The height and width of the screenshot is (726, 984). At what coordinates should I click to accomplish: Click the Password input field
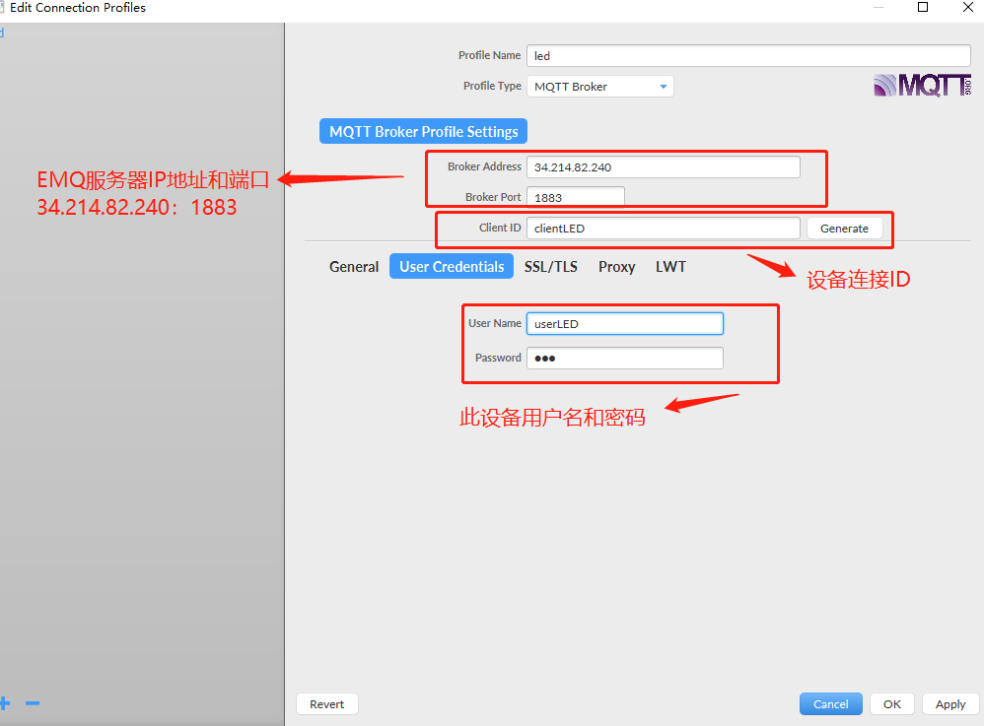pos(624,358)
